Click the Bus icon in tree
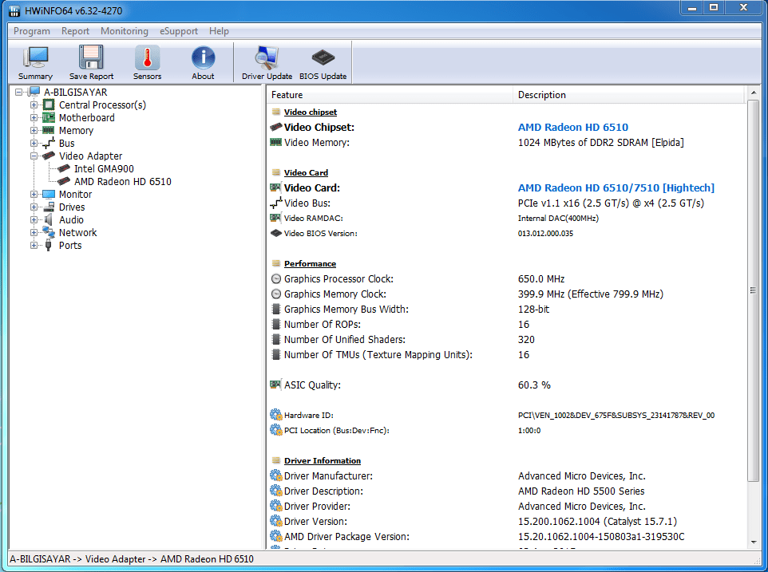The height and width of the screenshot is (572, 768). pyautogui.click(x=49, y=143)
